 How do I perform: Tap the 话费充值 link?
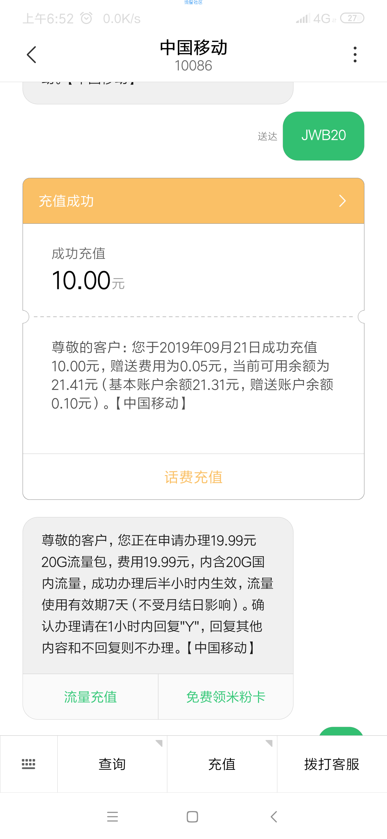pos(193,477)
